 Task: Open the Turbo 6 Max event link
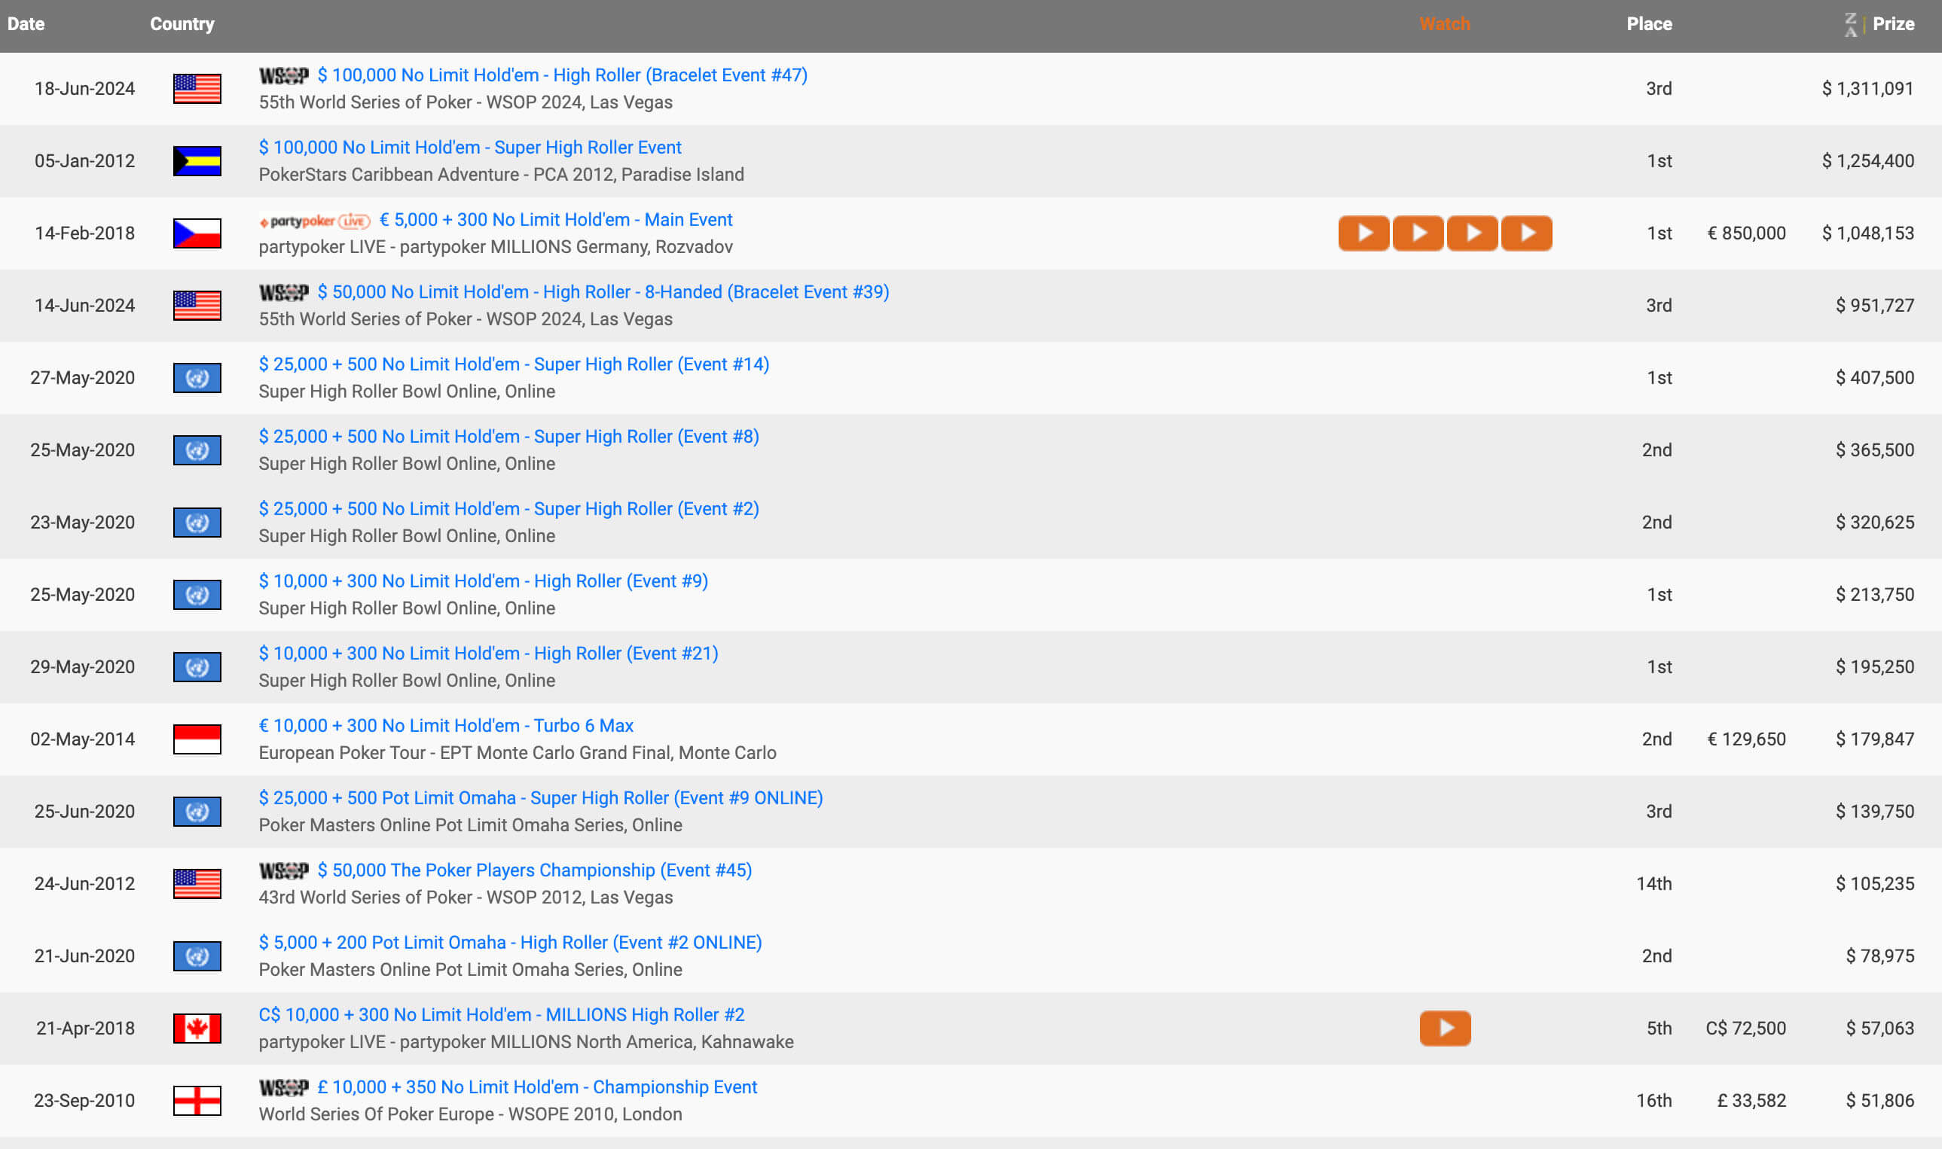click(x=445, y=726)
